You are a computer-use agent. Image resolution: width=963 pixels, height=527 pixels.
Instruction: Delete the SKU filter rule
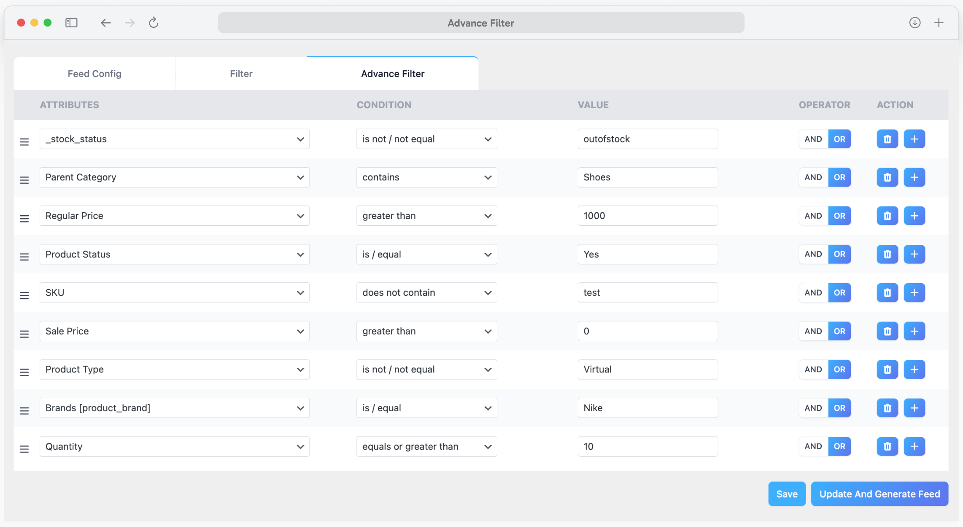pyautogui.click(x=887, y=292)
